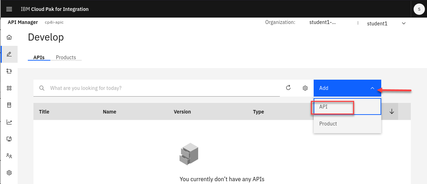Refresh the API list
The height and width of the screenshot is (184, 427).
pos(288,88)
